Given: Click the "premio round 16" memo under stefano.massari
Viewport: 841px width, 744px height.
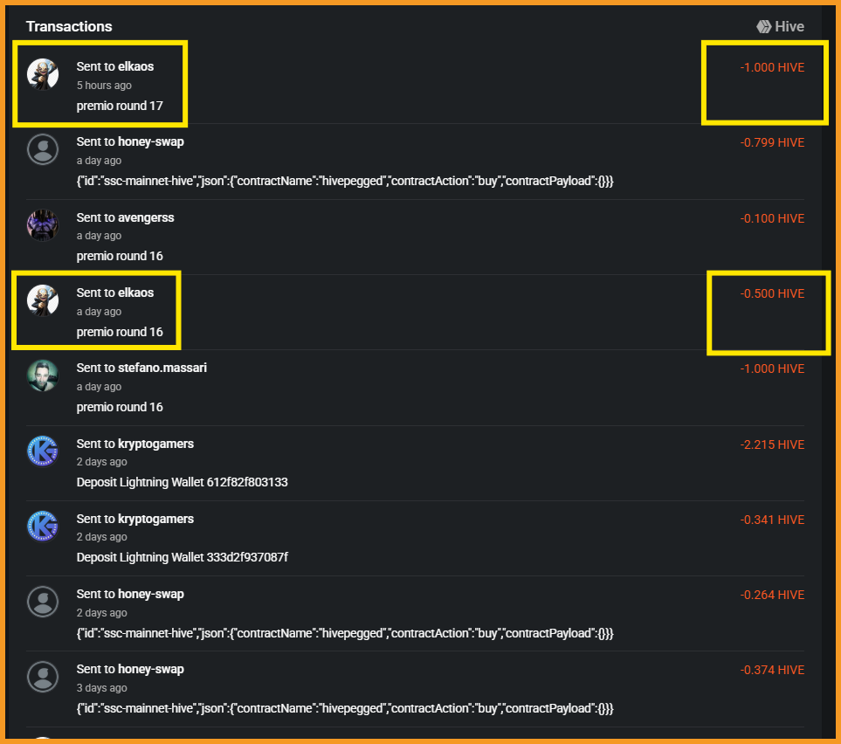Looking at the screenshot, I should coord(120,407).
